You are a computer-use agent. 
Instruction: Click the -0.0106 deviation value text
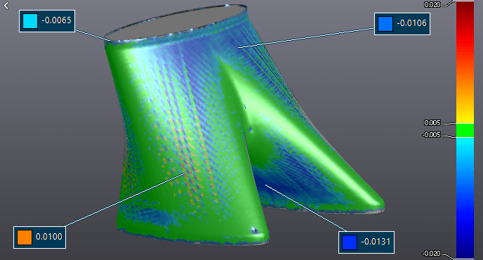[x=411, y=23]
